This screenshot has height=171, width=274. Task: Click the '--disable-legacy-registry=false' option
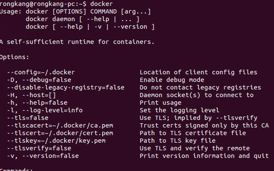tap(65, 87)
